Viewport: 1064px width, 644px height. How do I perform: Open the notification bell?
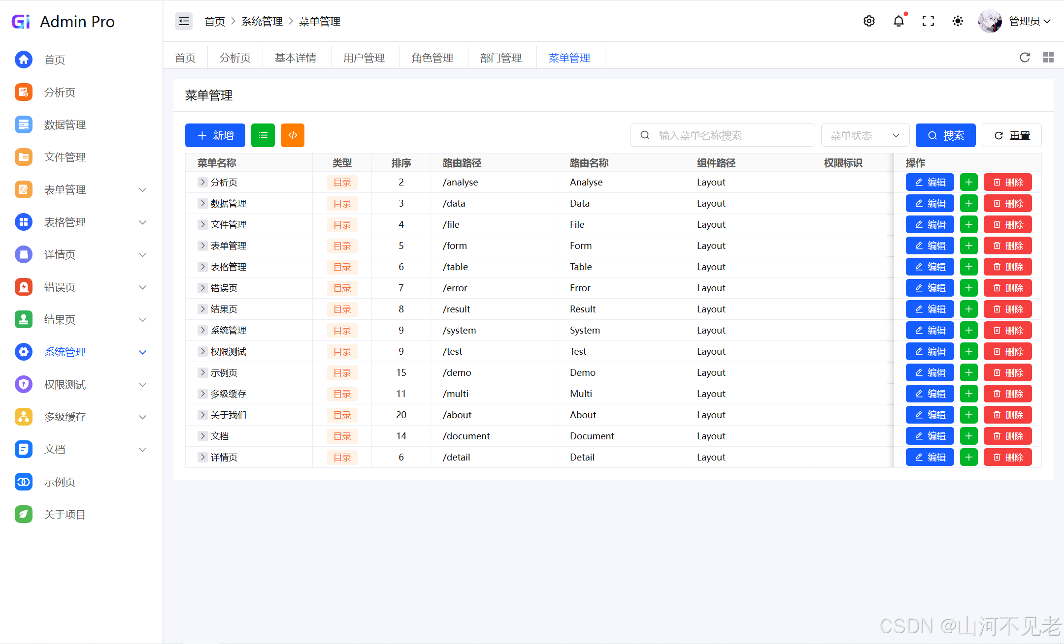tap(898, 21)
